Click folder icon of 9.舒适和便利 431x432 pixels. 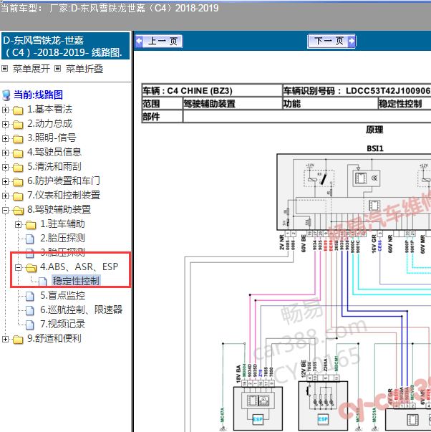(18, 340)
